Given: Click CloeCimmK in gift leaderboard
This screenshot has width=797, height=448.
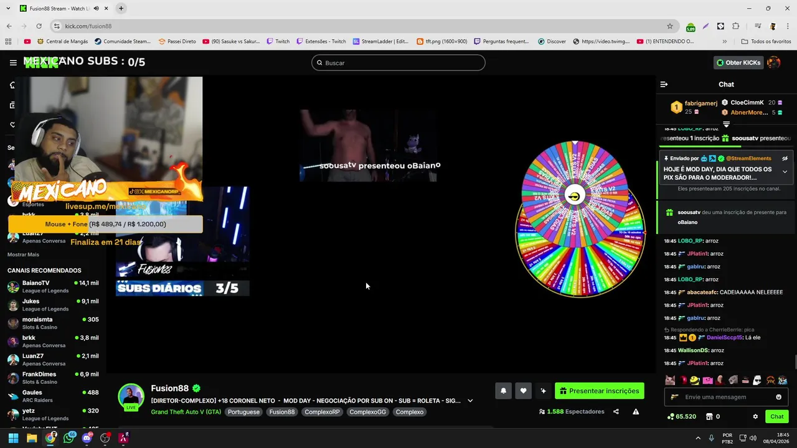Looking at the screenshot, I should [747, 103].
